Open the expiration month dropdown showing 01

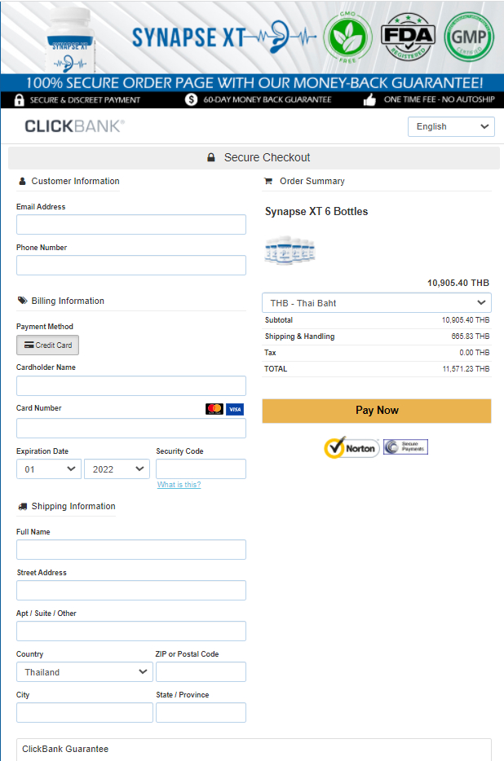49,468
